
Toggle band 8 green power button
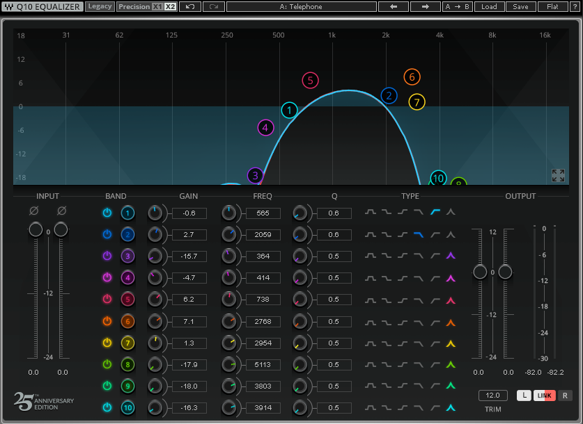click(x=107, y=364)
